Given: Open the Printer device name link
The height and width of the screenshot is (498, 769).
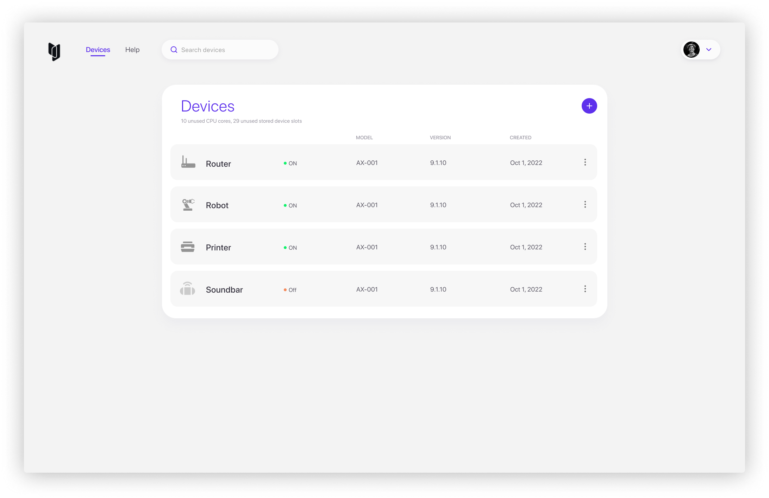Looking at the screenshot, I should tap(218, 248).
